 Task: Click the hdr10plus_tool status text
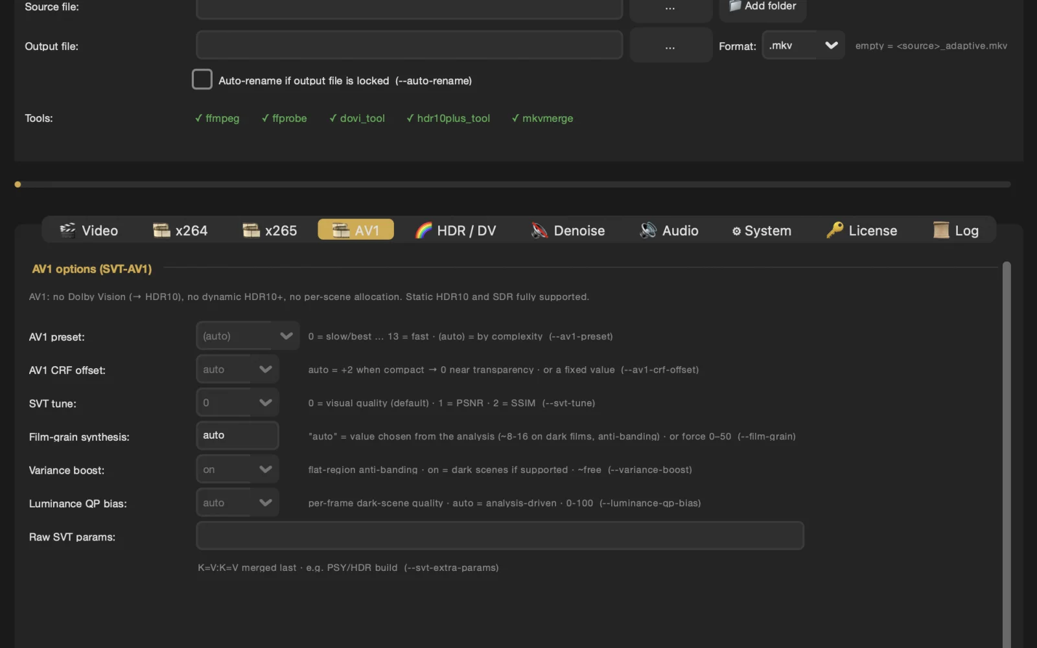(x=448, y=118)
